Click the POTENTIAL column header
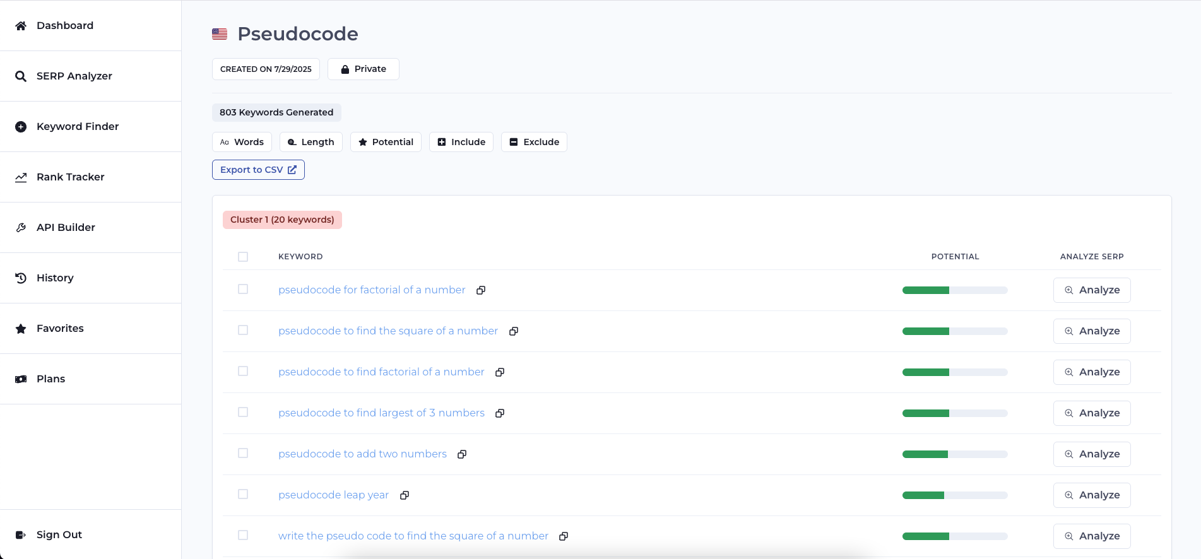 click(x=955, y=257)
